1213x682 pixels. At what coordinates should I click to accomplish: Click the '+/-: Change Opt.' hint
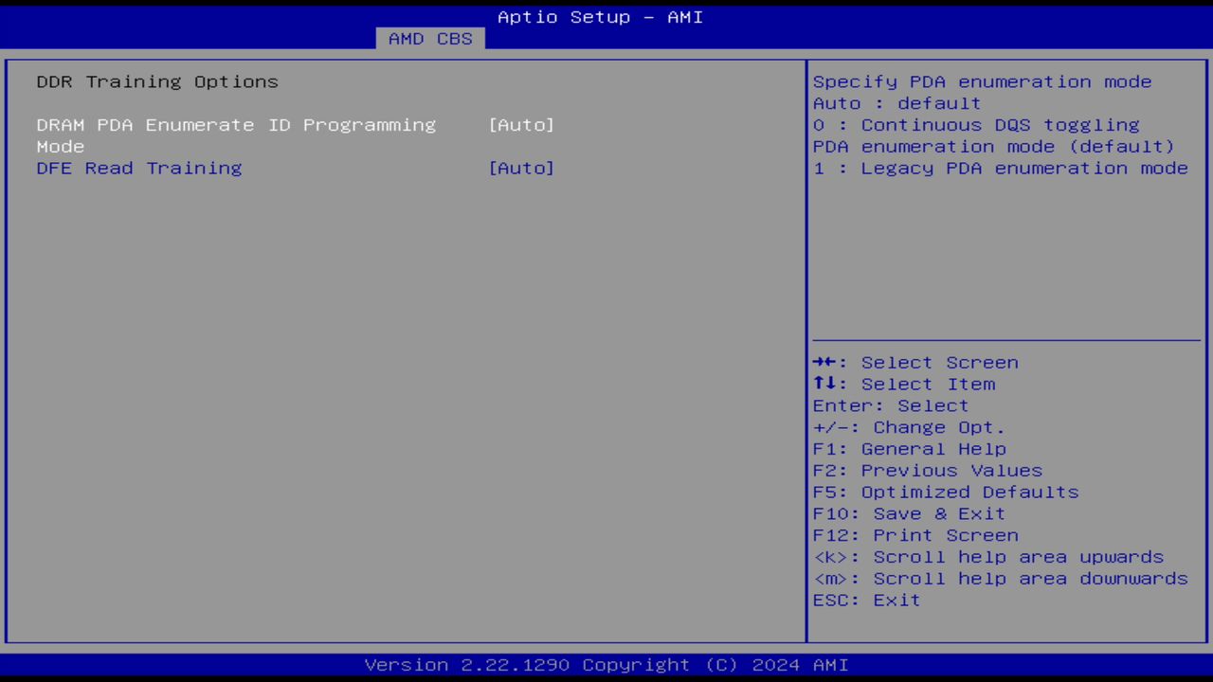pyautogui.click(x=909, y=428)
